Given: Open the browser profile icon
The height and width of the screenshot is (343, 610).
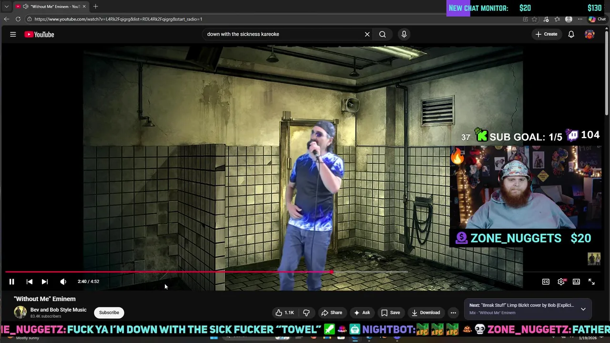Looking at the screenshot, I should [x=569, y=19].
